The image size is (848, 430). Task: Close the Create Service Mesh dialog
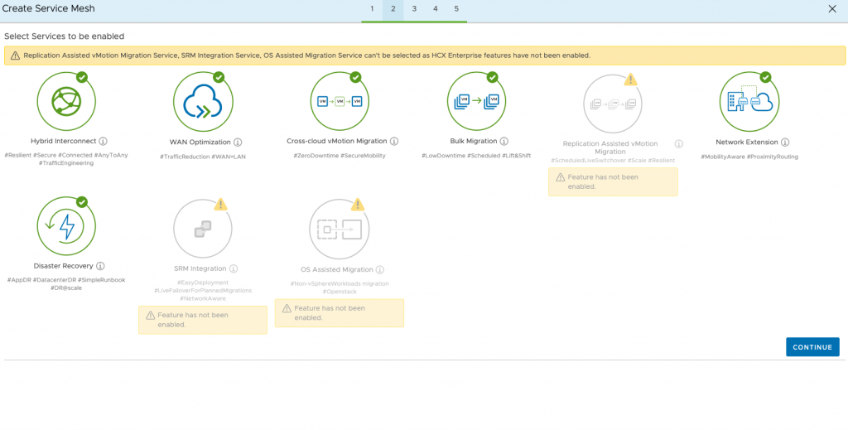click(832, 8)
